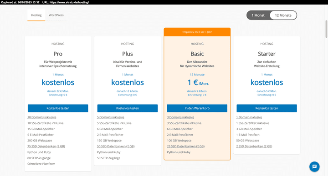
Task: Click kostenlos price on Starter plan
Action: 266,82
